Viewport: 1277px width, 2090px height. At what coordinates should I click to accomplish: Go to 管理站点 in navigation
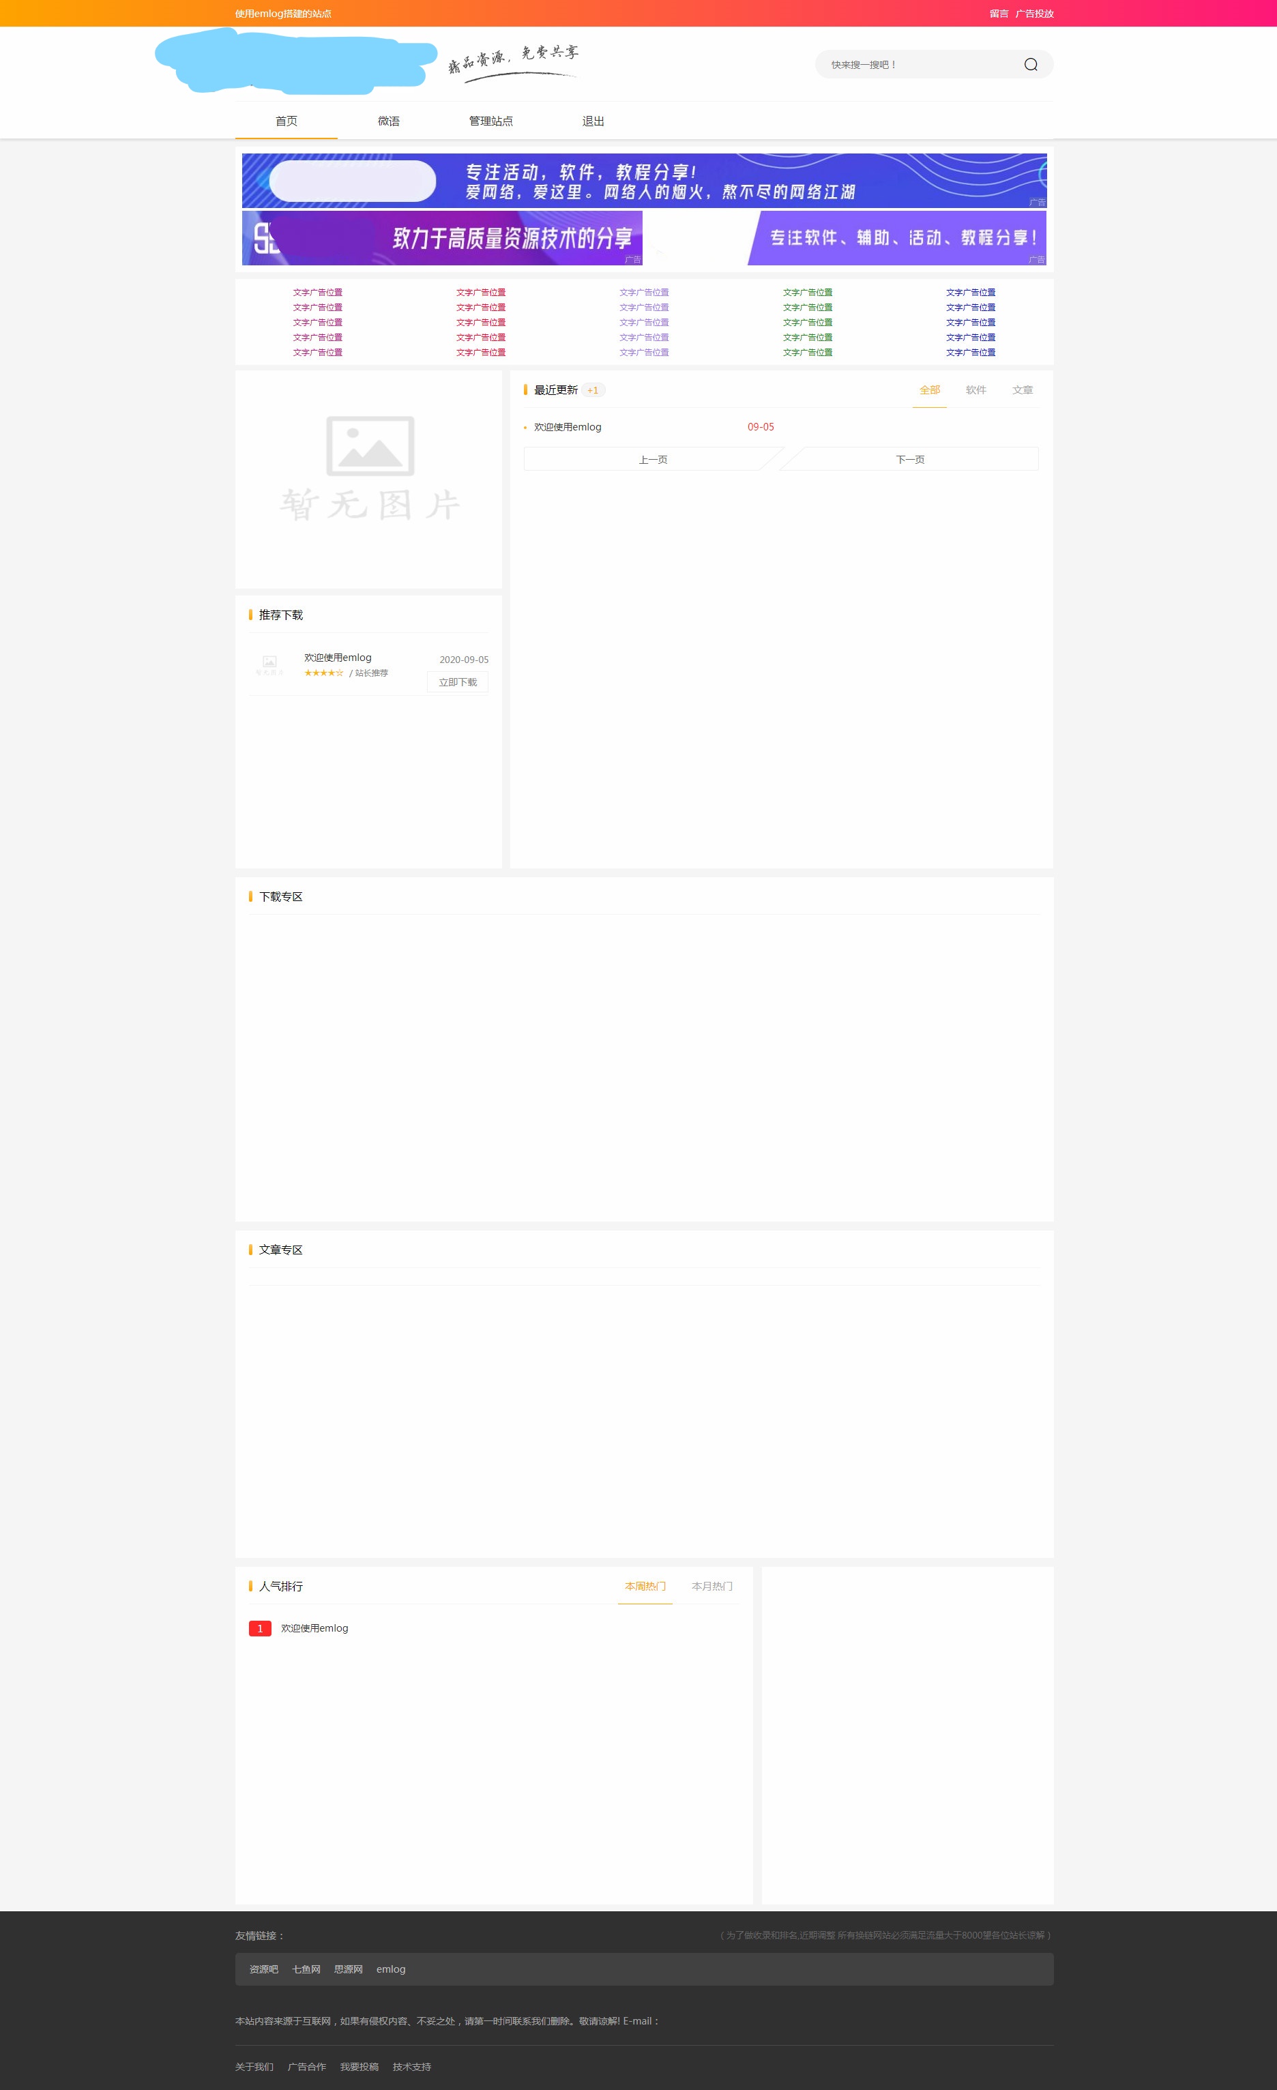click(490, 121)
